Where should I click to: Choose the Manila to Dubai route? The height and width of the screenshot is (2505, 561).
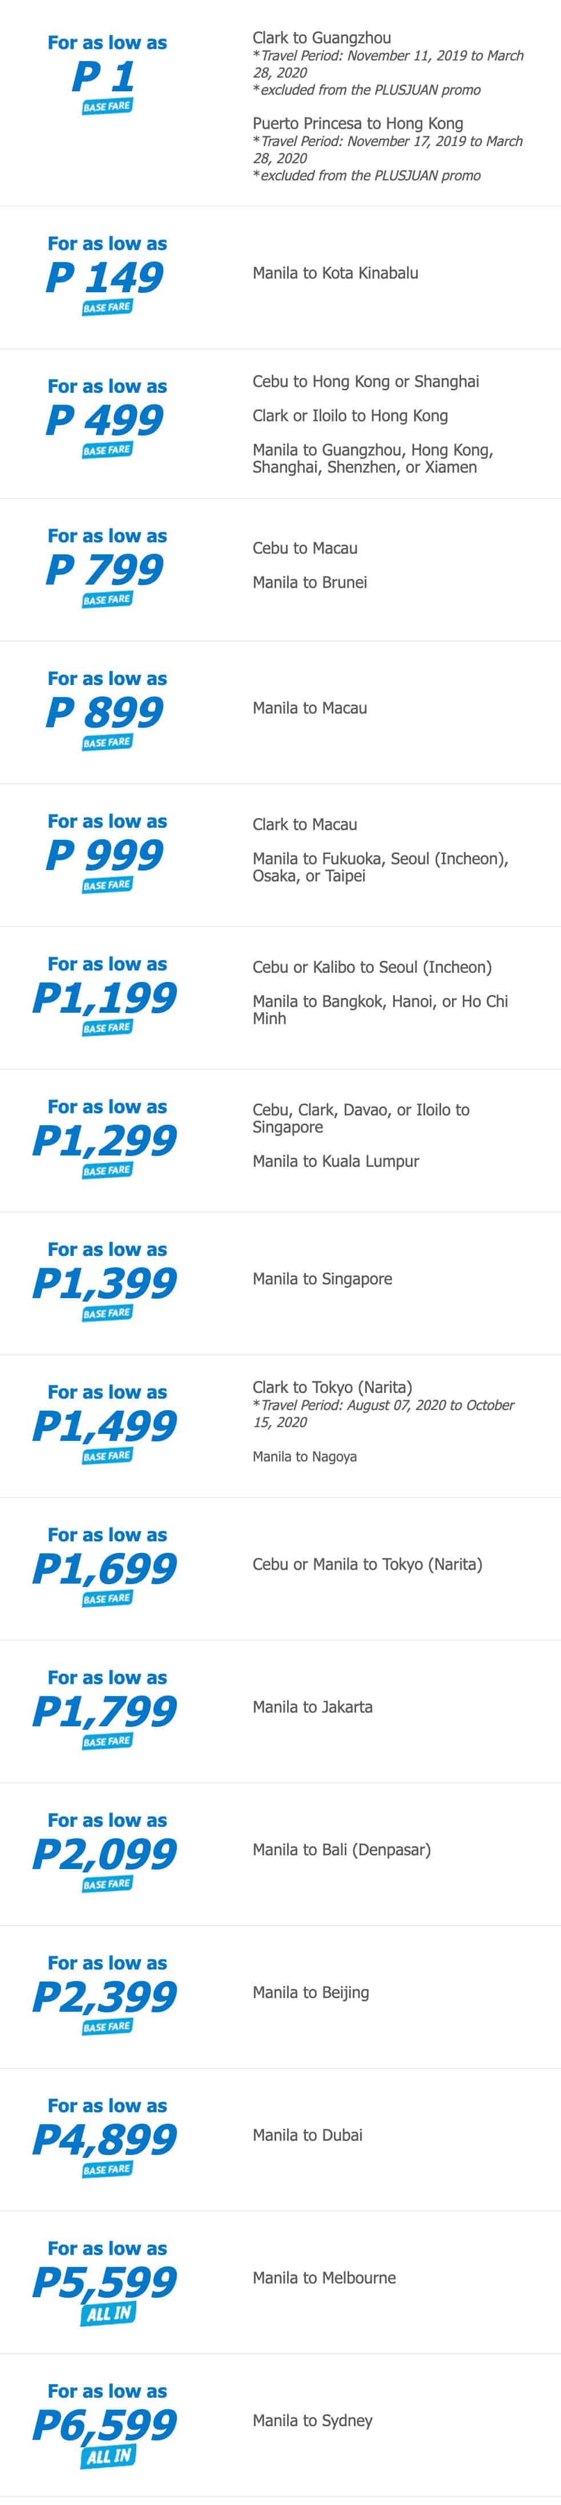pos(307,2135)
